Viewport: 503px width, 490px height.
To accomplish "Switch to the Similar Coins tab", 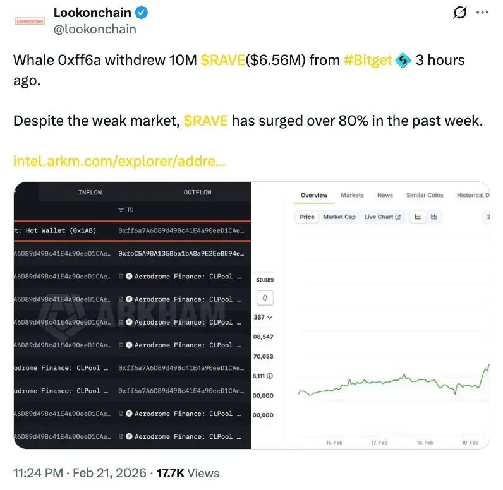I will pyautogui.click(x=425, y=195).
